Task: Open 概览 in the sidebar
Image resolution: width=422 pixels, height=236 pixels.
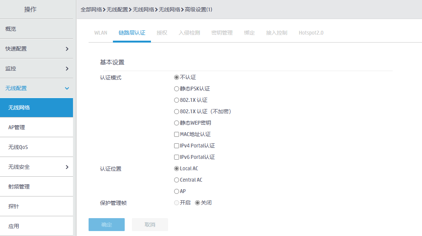Action: 36,29
